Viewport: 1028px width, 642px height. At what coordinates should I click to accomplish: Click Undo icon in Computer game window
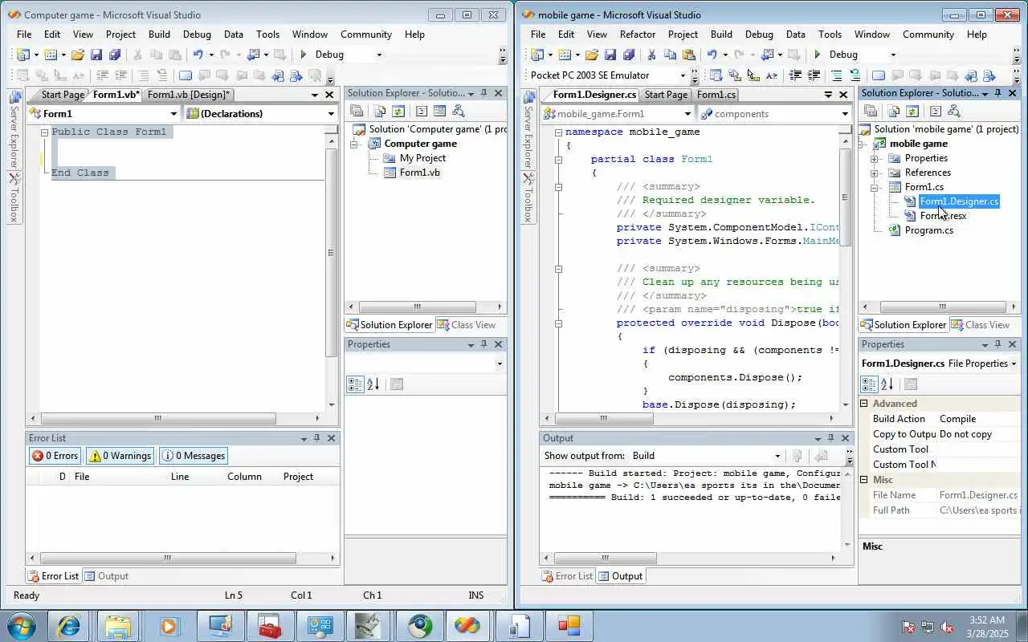(198, 55)
